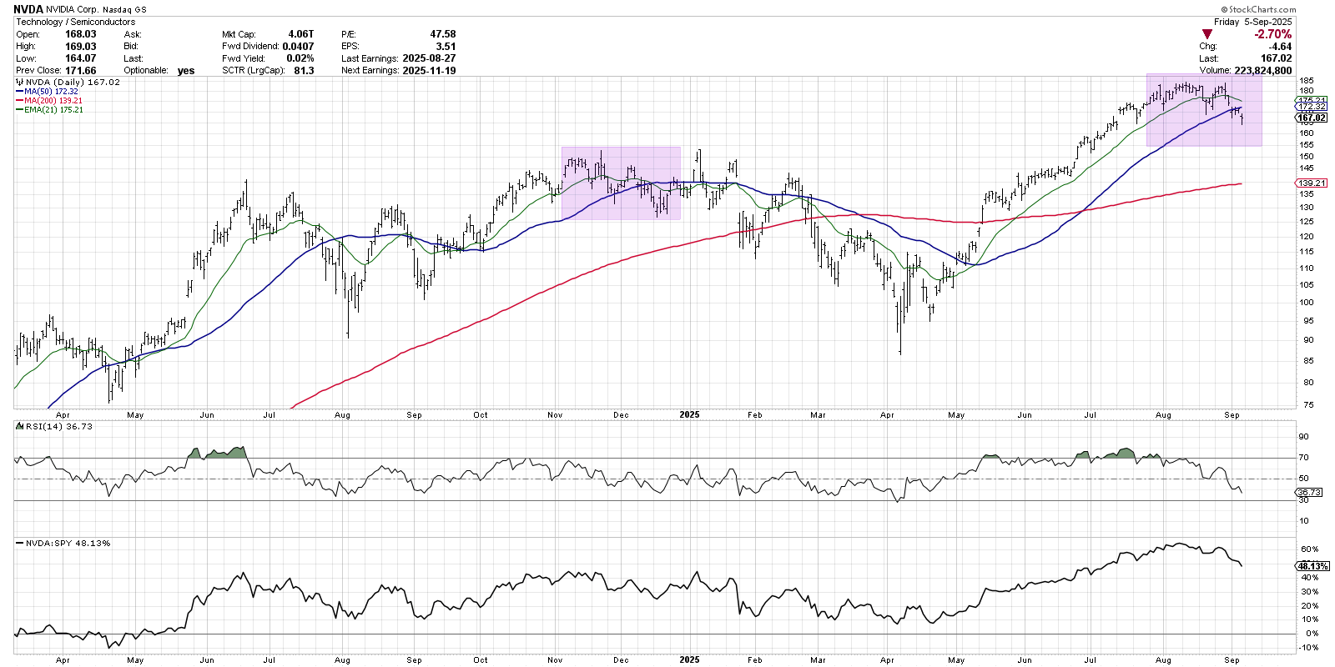This screenshot has height=667, width=1335.
Task: Click the 167.02 last price tag on right axis
Action: [x=1312, y=118]
